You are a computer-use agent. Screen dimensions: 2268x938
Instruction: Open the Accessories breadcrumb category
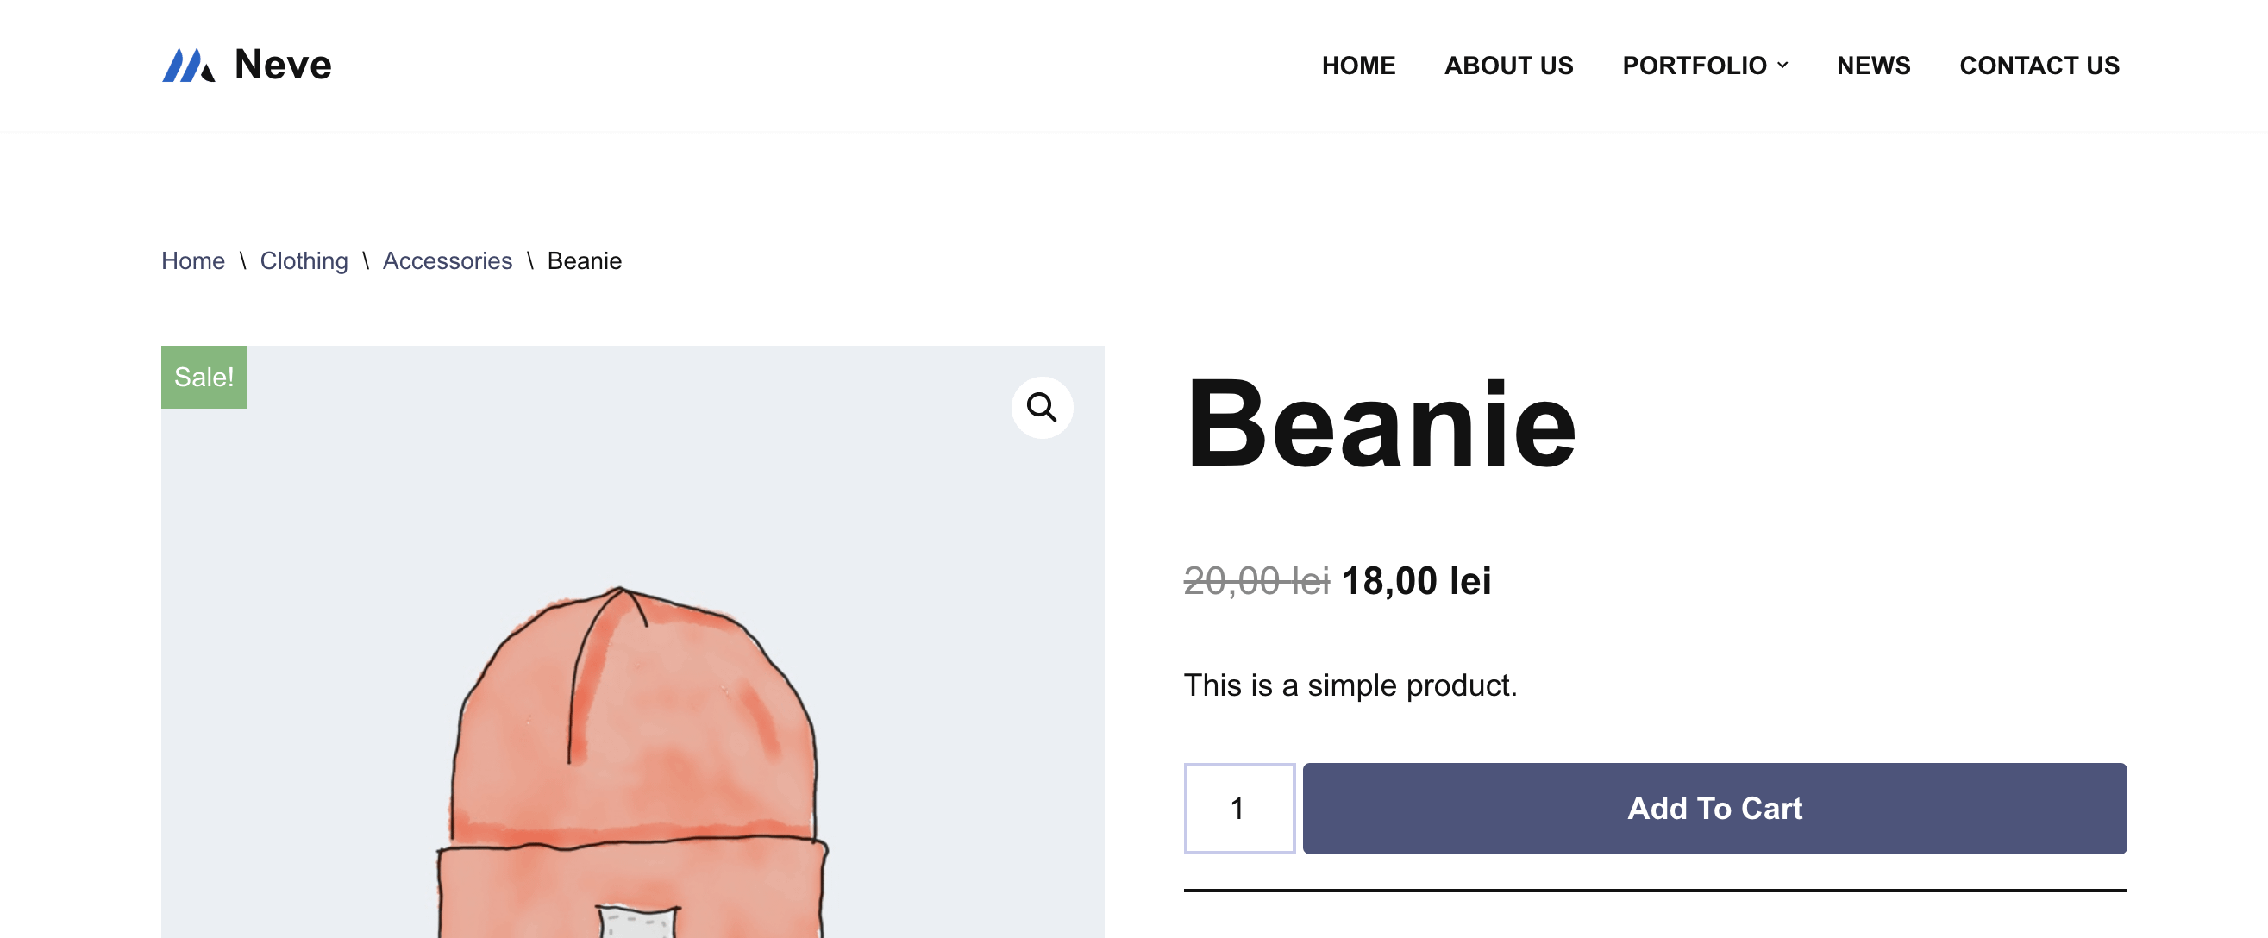(448, 260)
